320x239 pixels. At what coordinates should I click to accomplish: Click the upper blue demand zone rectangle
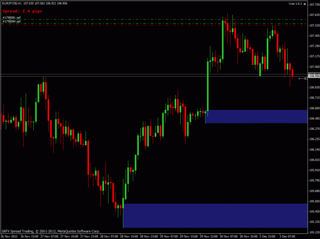pos(257,117)
